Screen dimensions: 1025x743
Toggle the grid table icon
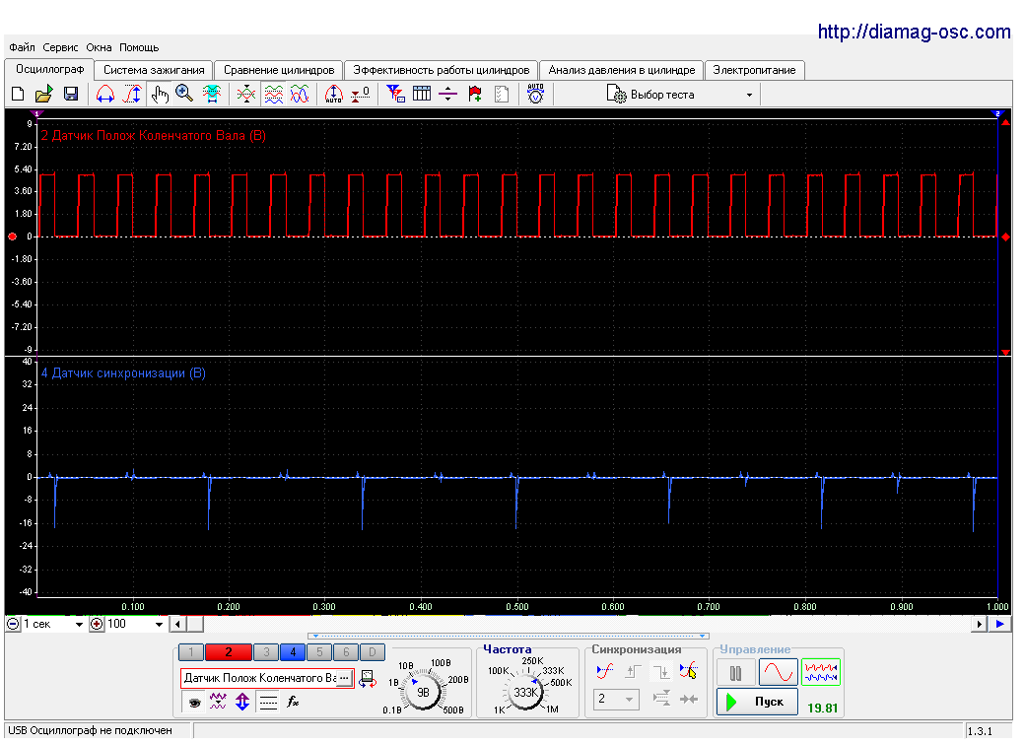point(422,95)
